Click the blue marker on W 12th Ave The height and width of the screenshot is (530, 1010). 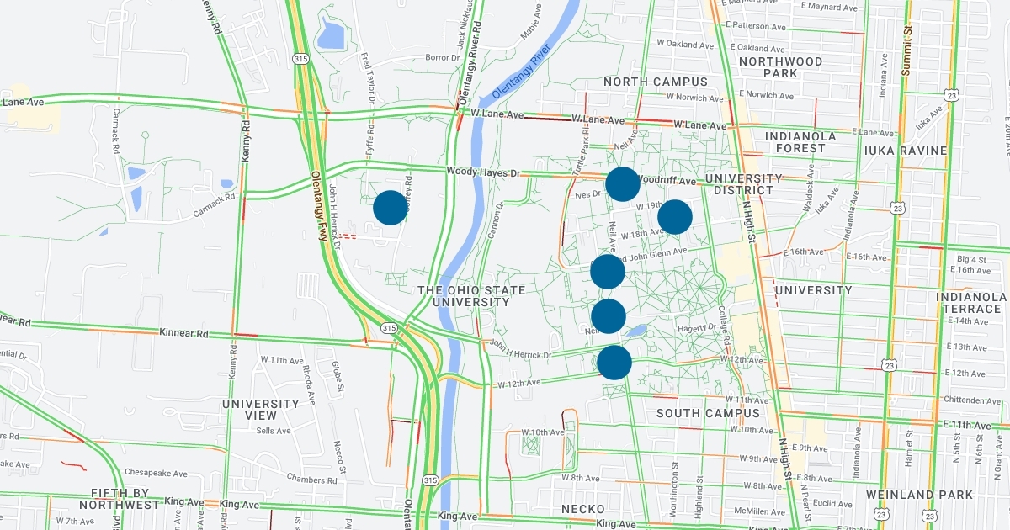[614, 362]
